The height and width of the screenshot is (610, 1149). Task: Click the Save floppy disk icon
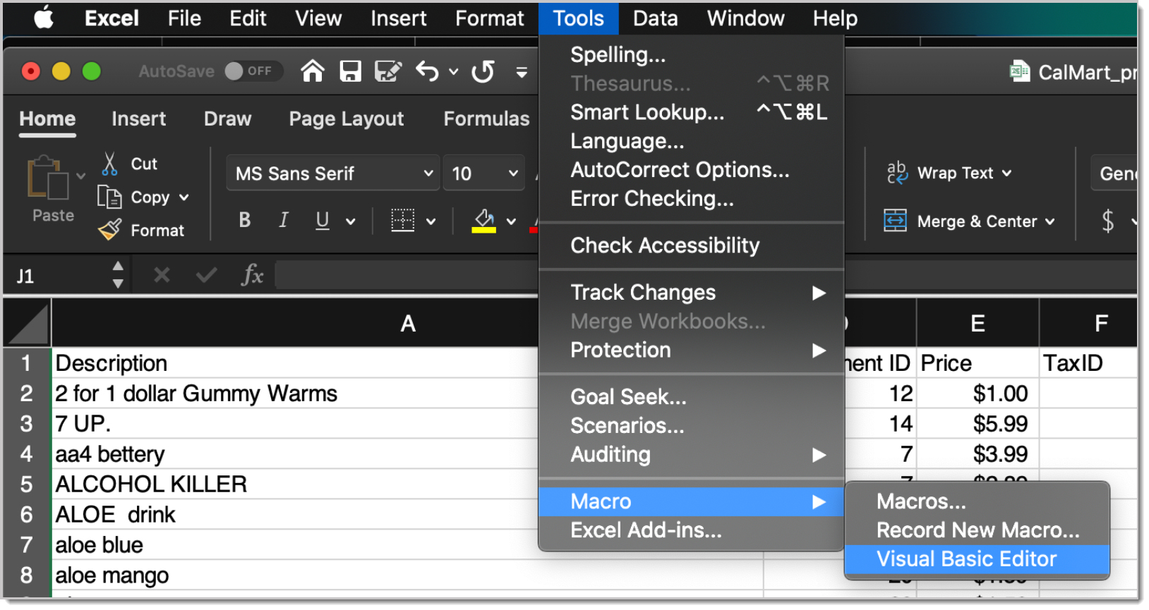[350, 71]
